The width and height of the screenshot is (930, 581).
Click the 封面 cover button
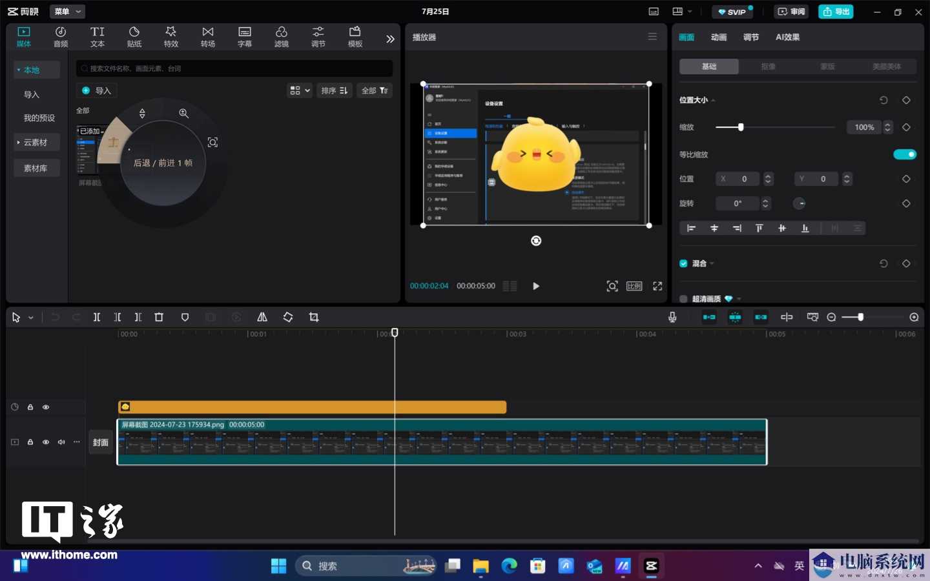(x=101, y=442)
